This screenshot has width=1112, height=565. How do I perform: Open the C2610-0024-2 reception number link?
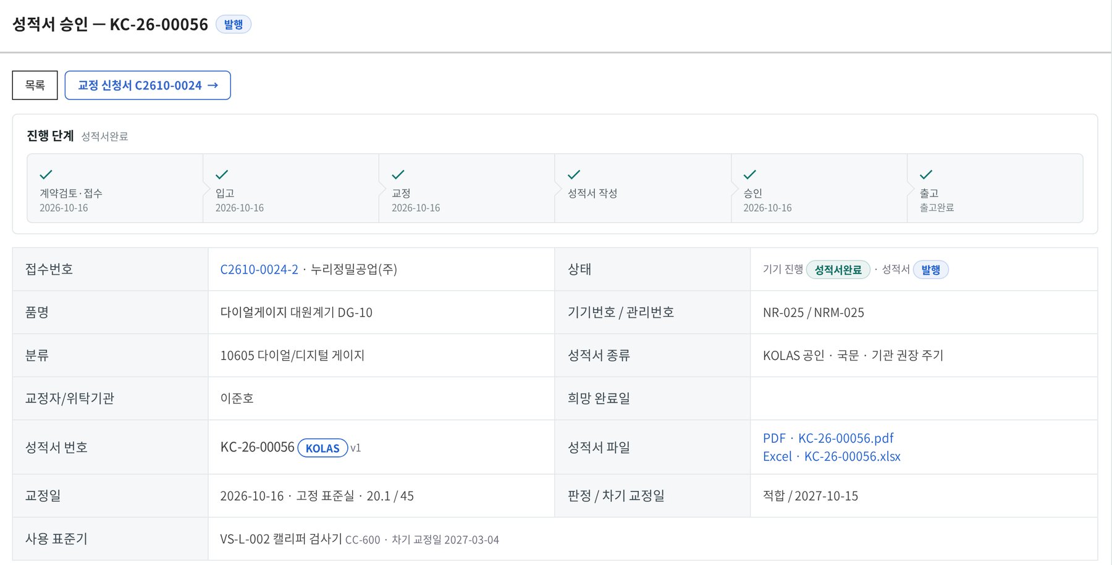[259, 269]
